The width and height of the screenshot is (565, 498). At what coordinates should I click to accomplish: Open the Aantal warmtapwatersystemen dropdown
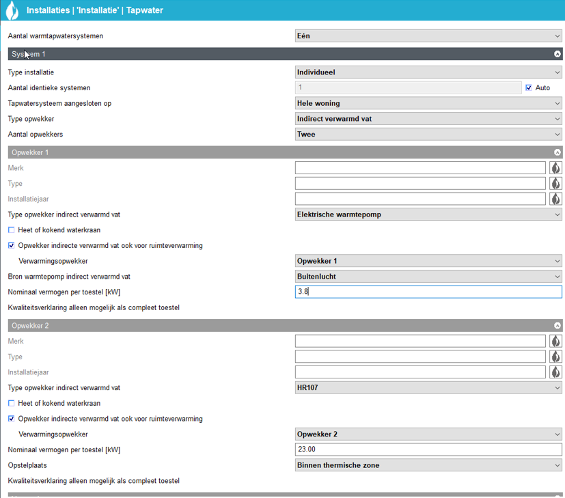[x=428, y=36]
